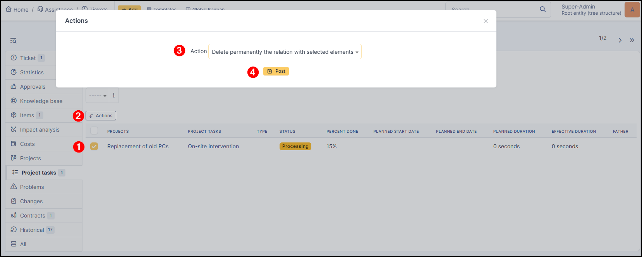Click the sidebar search toggle icon
The image size is (642, 257).
[x=13, y=41]
